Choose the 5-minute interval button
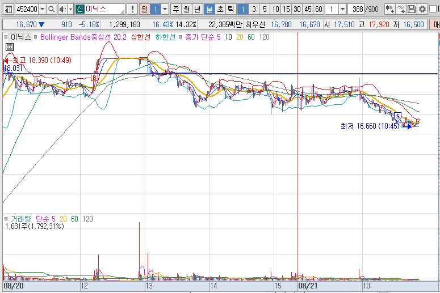Viewport: 440px width, 293px height. [x=265, y=9]
